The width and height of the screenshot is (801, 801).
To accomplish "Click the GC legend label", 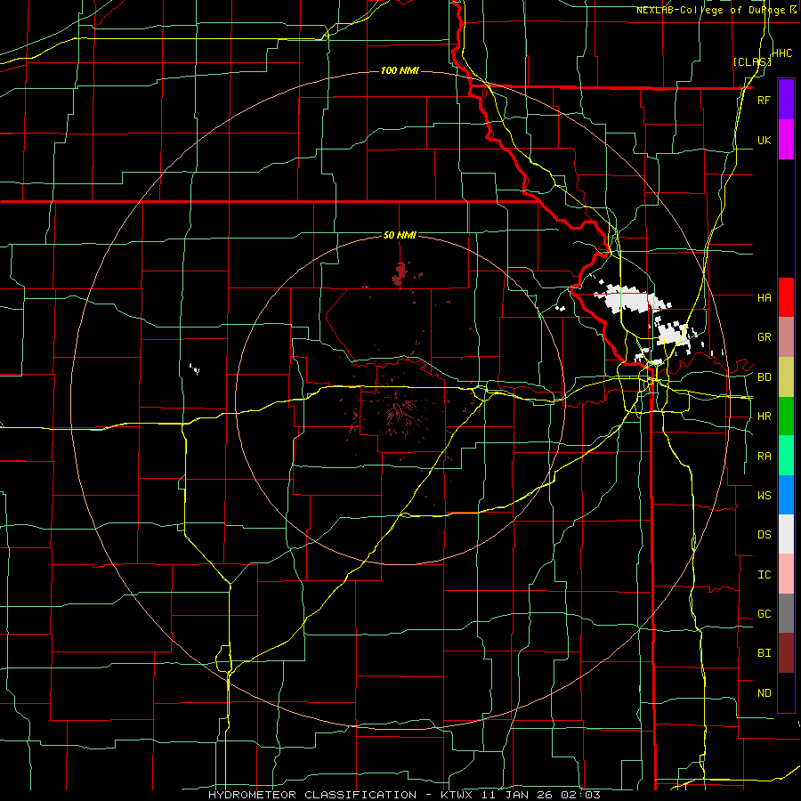I will coord(764,613).
